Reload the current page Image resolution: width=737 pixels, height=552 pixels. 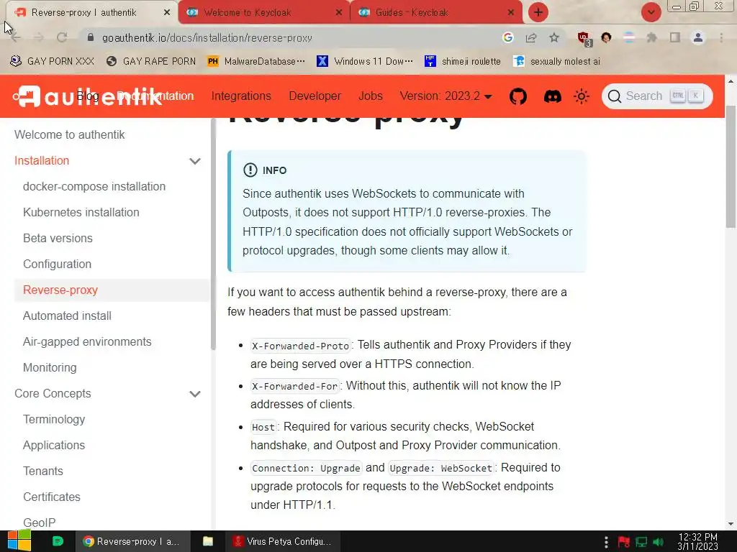coord(62,37)
